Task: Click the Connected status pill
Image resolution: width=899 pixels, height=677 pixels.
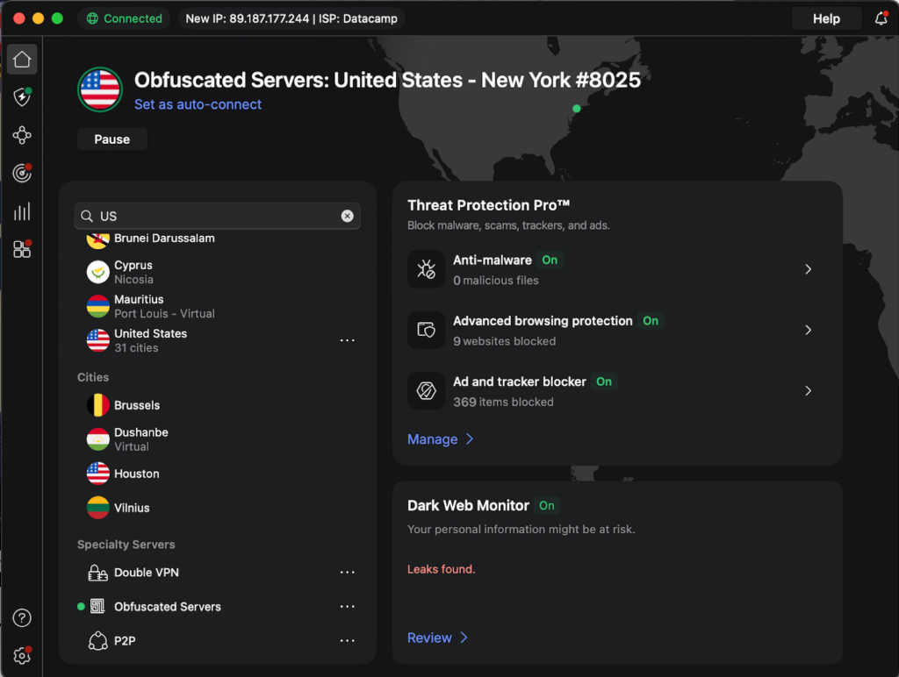Action: coord(124,18)
